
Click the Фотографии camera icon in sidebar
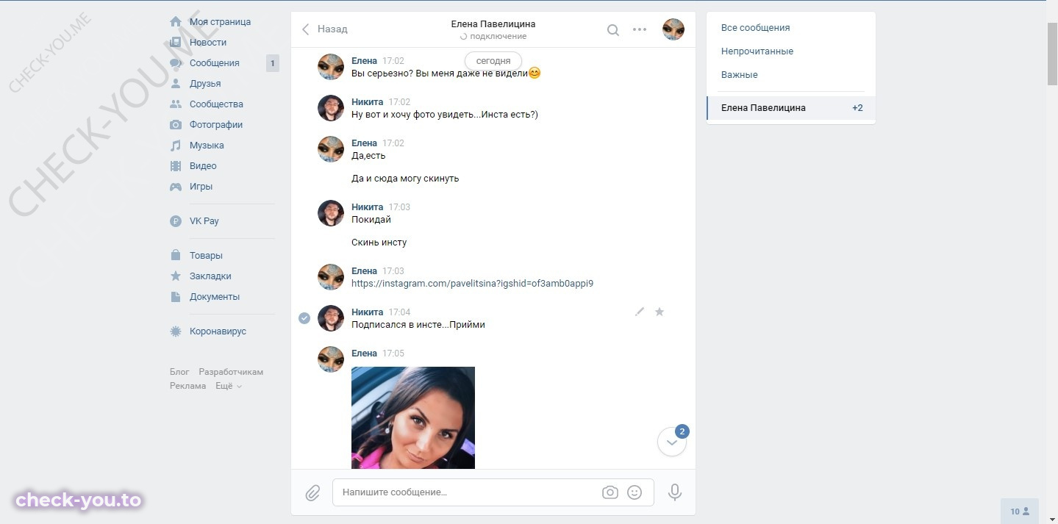click(176, 125)
